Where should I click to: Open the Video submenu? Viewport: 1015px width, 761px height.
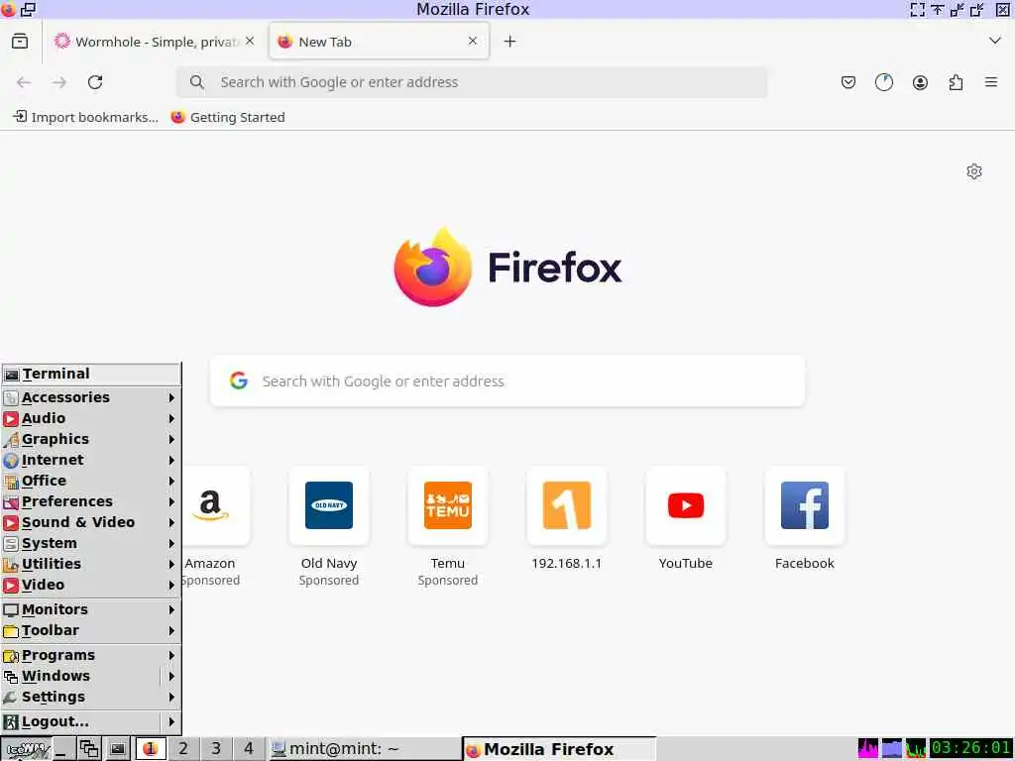[90, 585]
